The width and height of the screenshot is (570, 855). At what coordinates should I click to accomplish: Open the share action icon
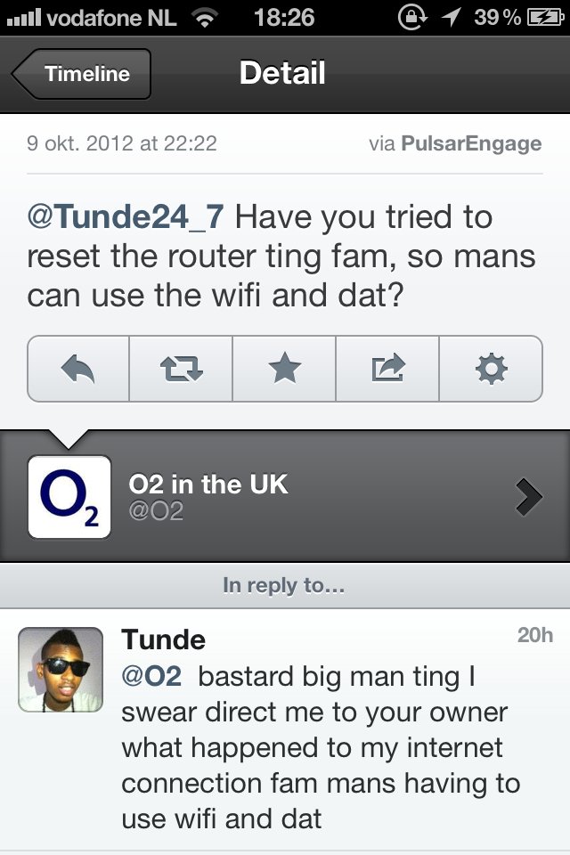[x=387, y=368]
